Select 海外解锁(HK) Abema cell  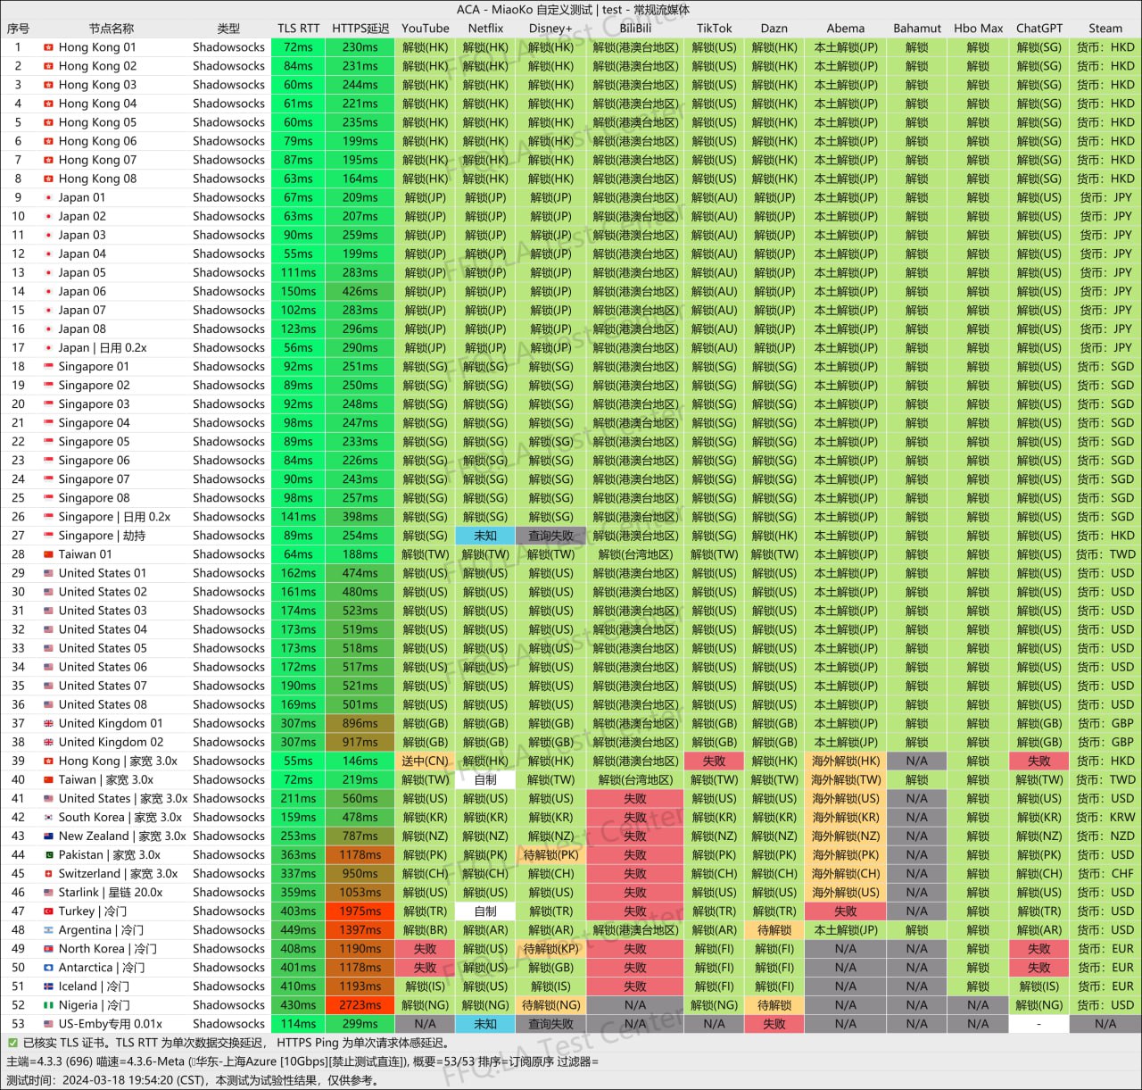846,761
